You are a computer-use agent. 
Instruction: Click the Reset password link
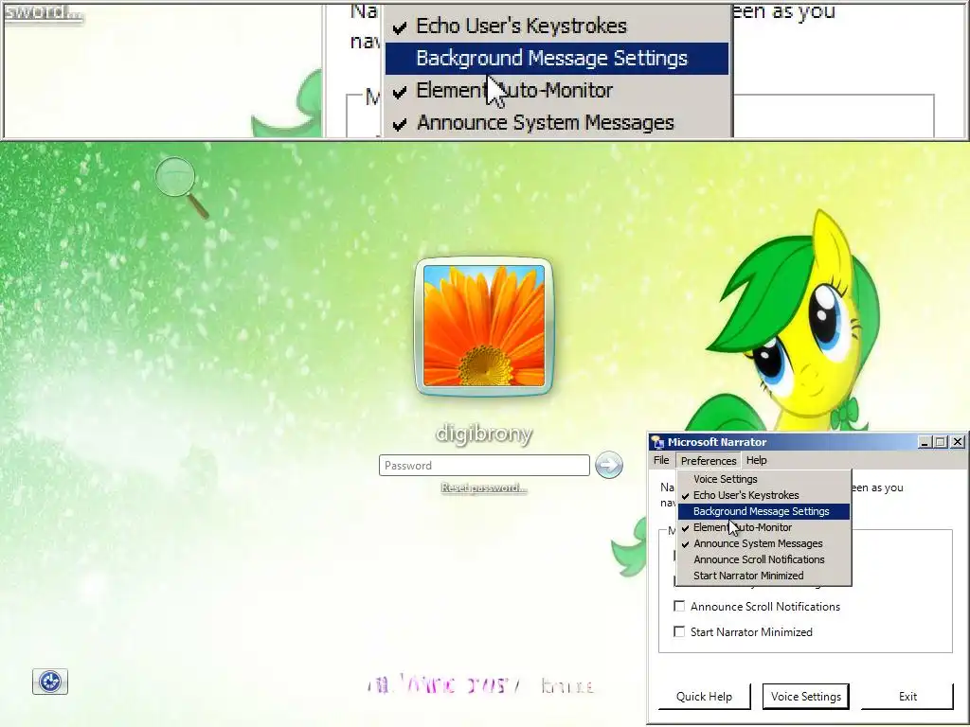pos(484,488)
